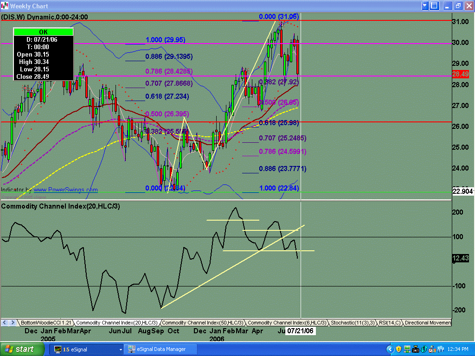This screenshot has width=475, height=356.
Task: Open the title bar pin dropdown menu
Action: pos(425,6)
